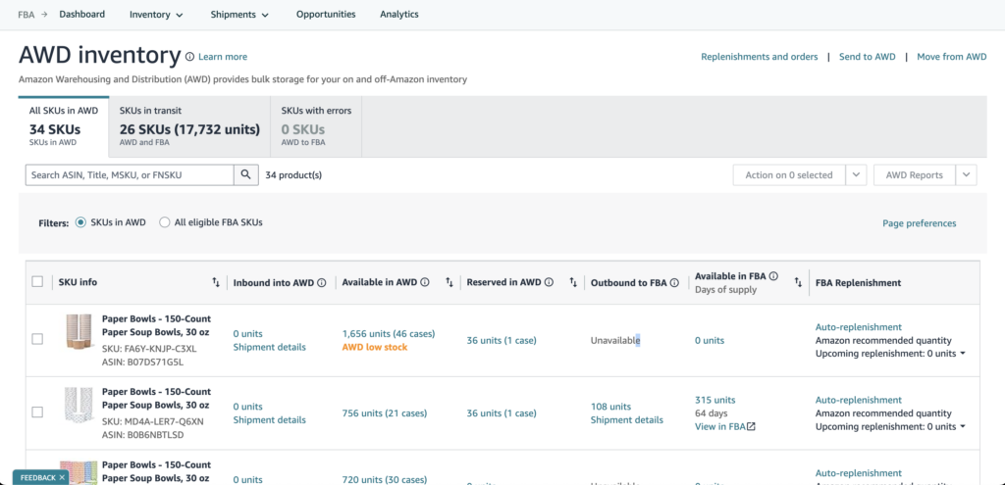Go to FBA breadcrumb

[26, 14]
